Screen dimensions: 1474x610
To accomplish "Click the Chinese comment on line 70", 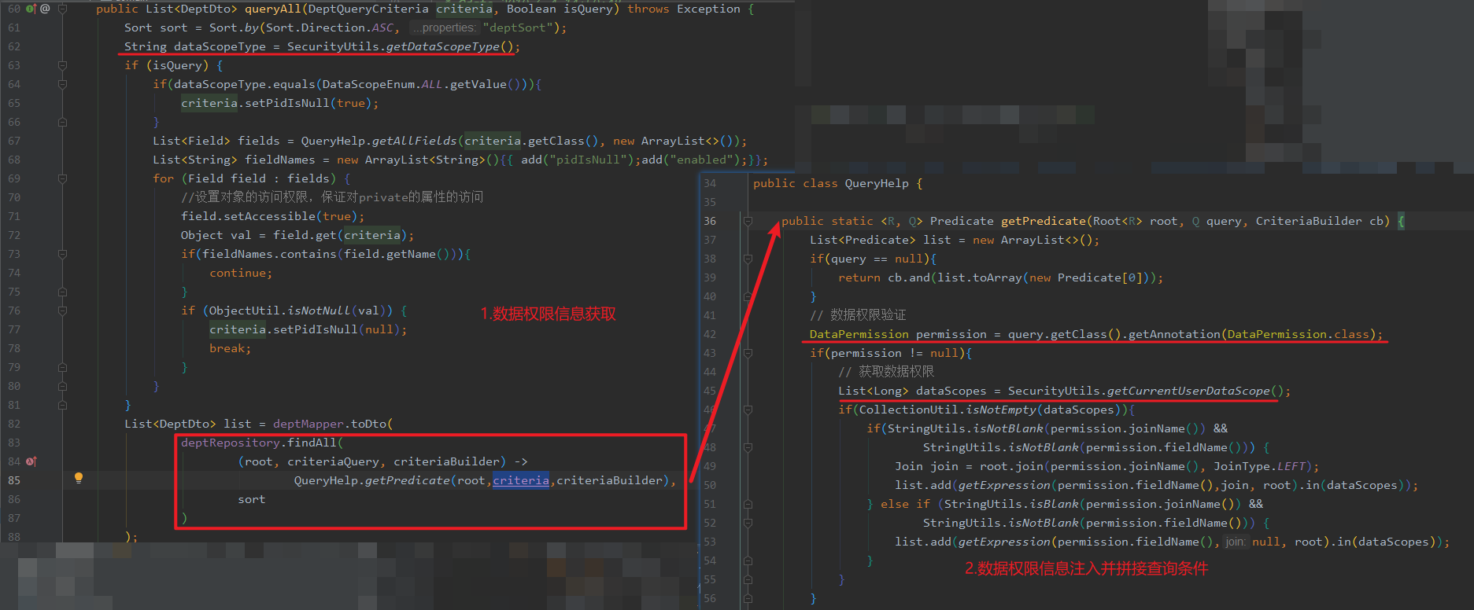I will point(332,197).
